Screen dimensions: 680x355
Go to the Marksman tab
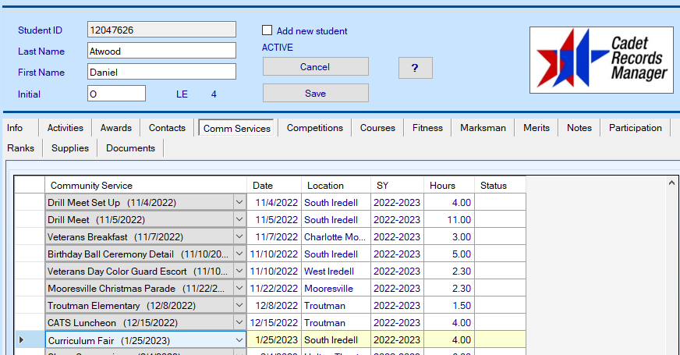[483, 128]
